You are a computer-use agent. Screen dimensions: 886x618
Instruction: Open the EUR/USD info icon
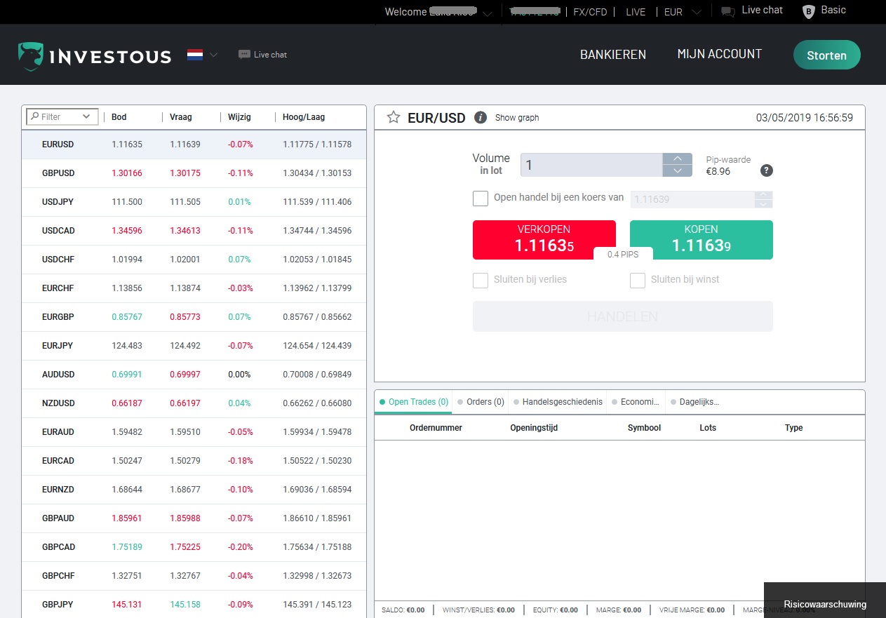(x=481, y=117)
